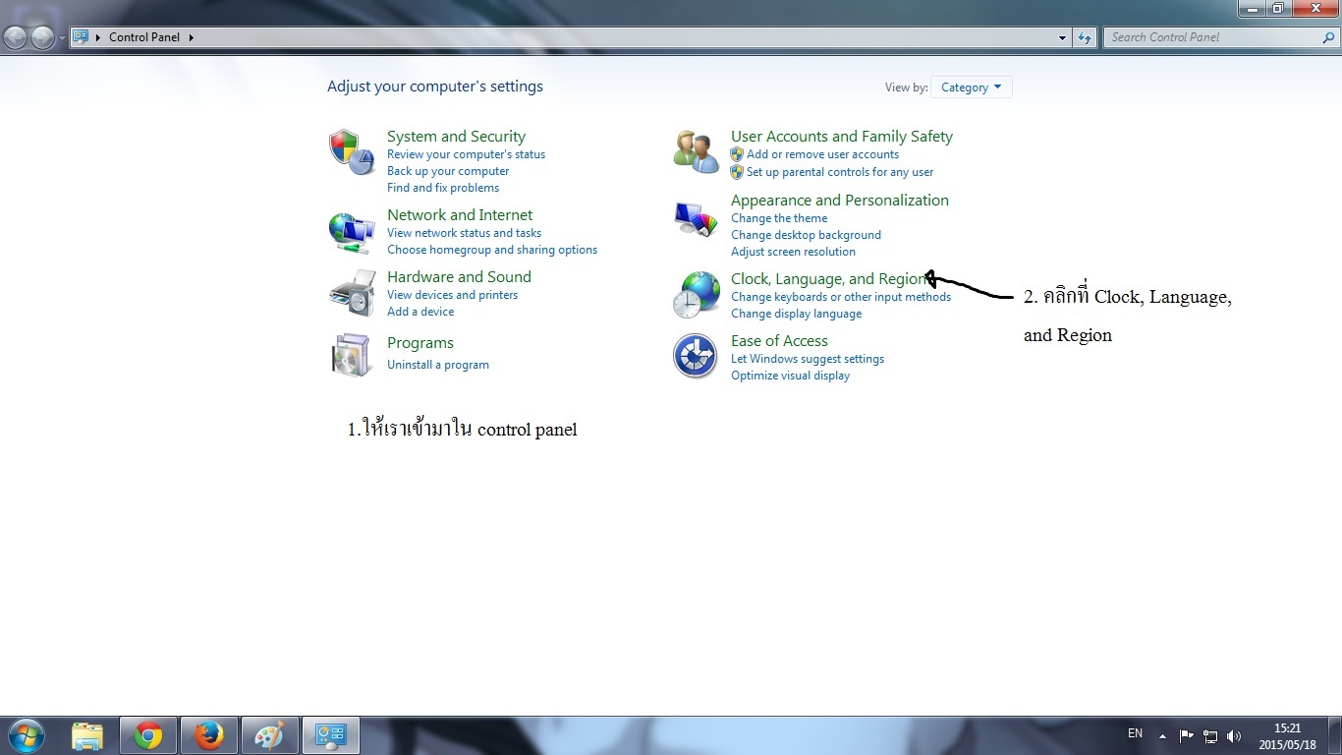Launch Firefox from the taskbar

[x=209, y=735]
